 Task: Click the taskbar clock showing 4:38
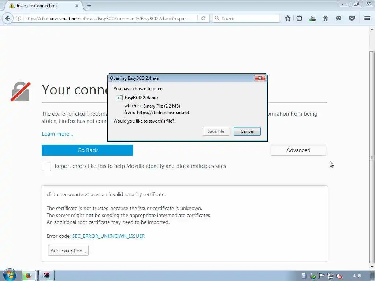coord(357,276)
